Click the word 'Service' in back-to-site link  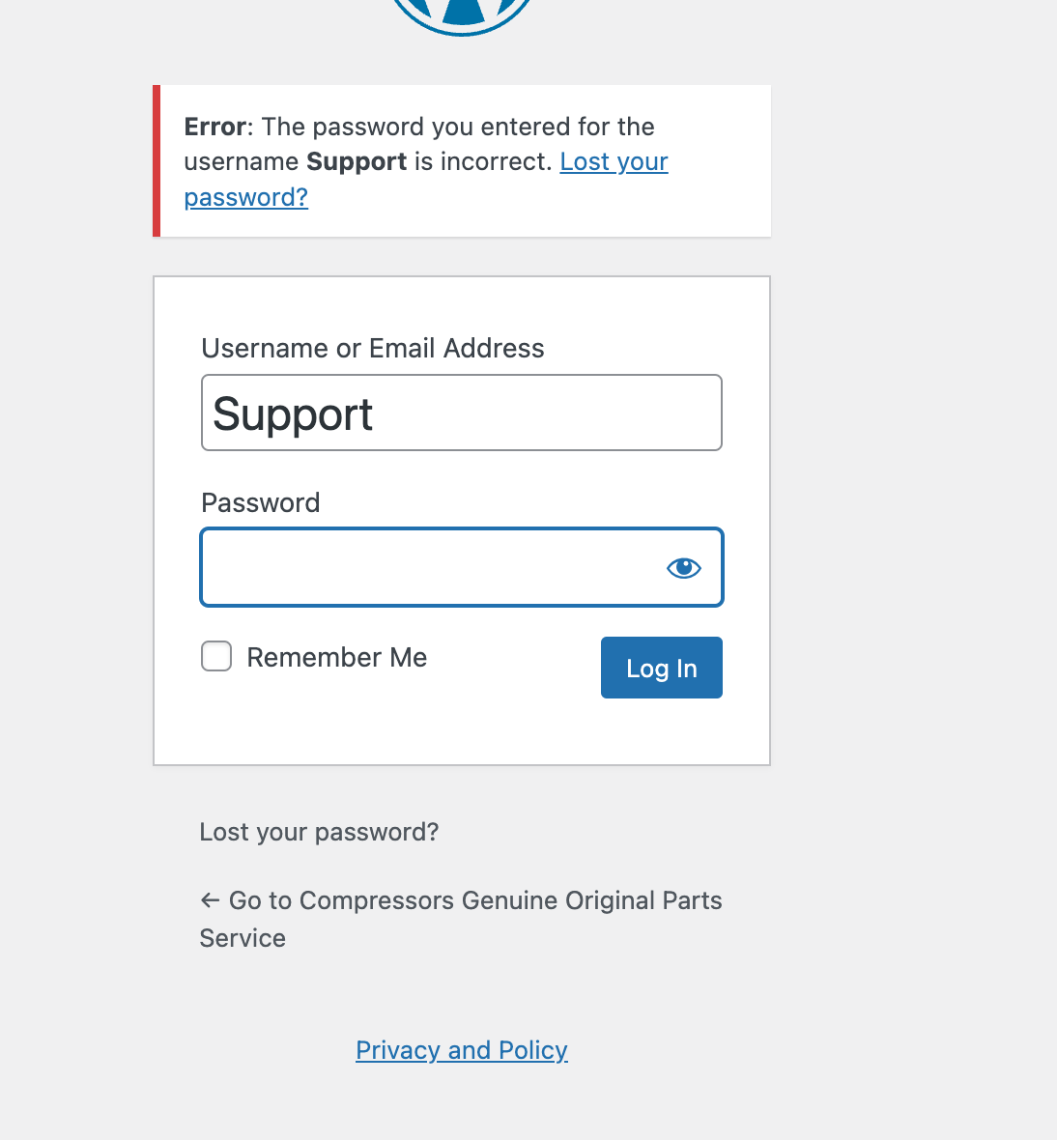click(x=243, y=938)
